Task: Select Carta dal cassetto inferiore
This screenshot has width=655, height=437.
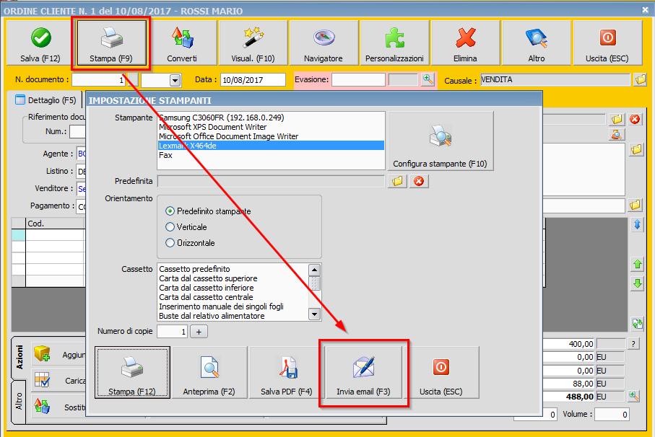Action: pos(233,288)
